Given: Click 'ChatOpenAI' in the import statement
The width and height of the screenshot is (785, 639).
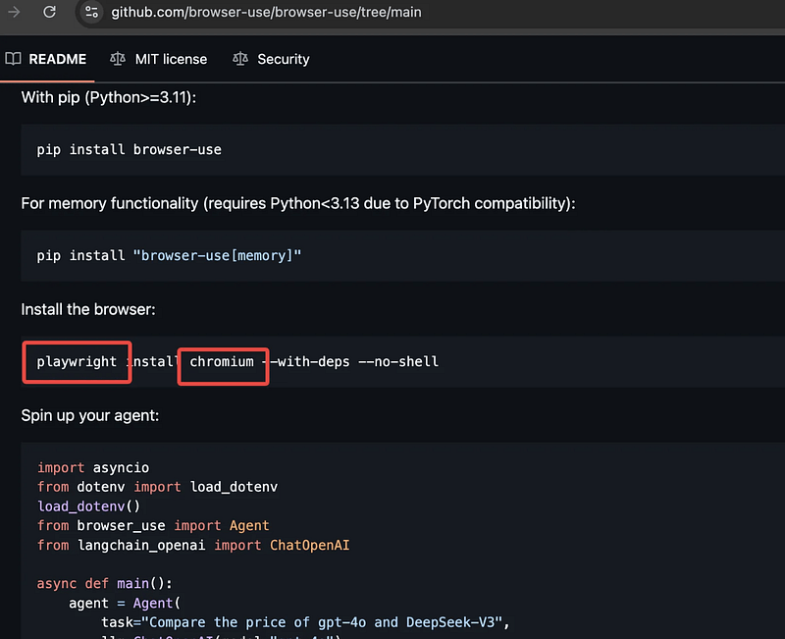Looking at the screenshot, I should pyautogui.click(x=309, y=545).
